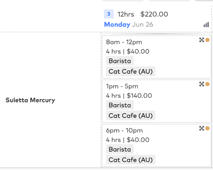The image size is (213, 170).
Task: Click the bar chart stats icon for Monday
Action: [x=206, y=24]
